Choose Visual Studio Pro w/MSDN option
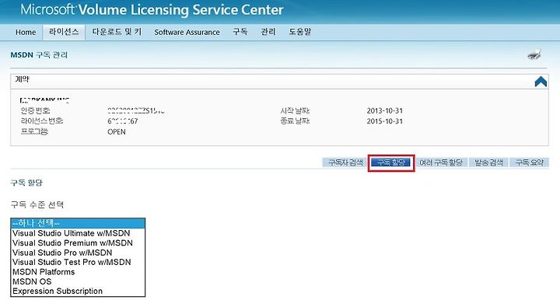This screenshot has width=560, height=300. pyautogui.click(x=78, y=253)
